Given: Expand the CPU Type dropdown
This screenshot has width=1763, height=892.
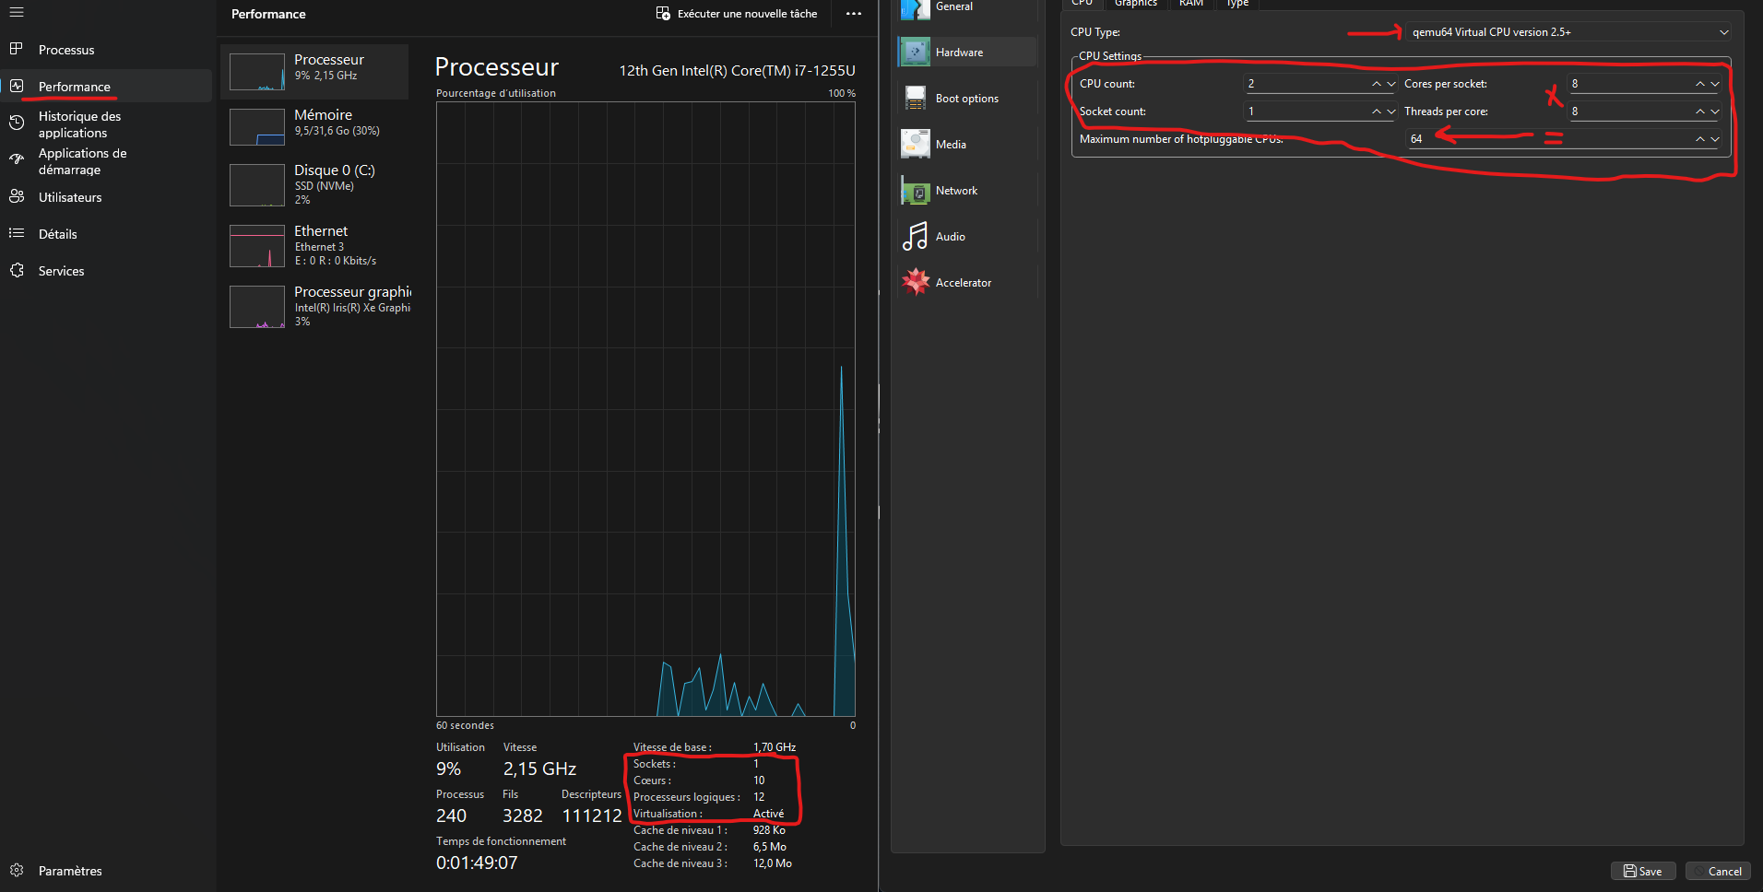Looking at the screenshot, I should pyautogui.click(x=1723, y=32).
